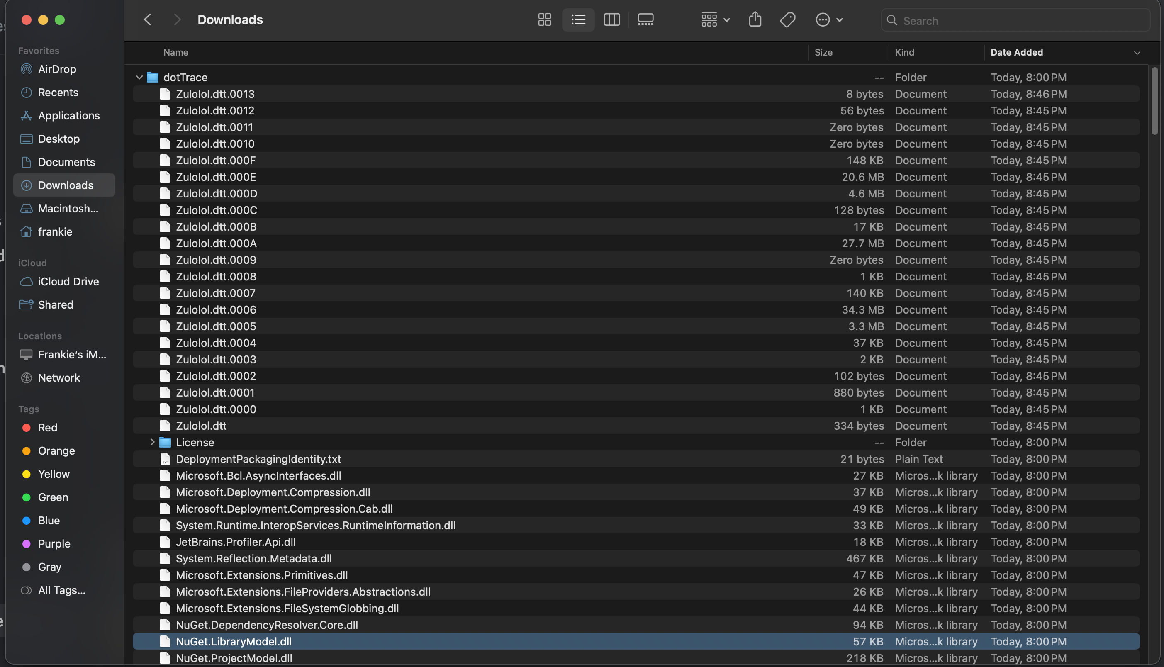Select System.Reflection.Metadata.dll
This screenshot has width=1164, height=667.
(636, 558)
